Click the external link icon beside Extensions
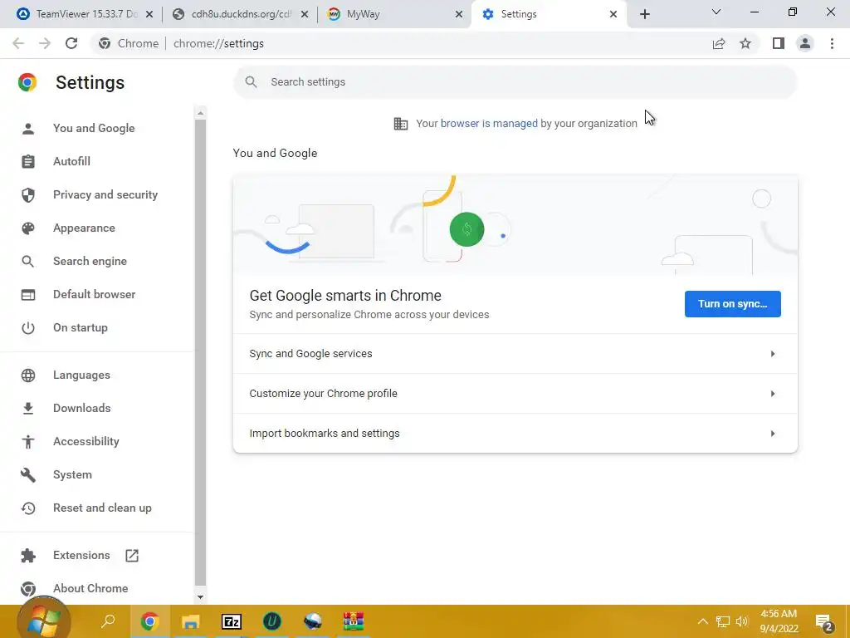850x638 pixels. pyautogui.click(x=132, y=556)
